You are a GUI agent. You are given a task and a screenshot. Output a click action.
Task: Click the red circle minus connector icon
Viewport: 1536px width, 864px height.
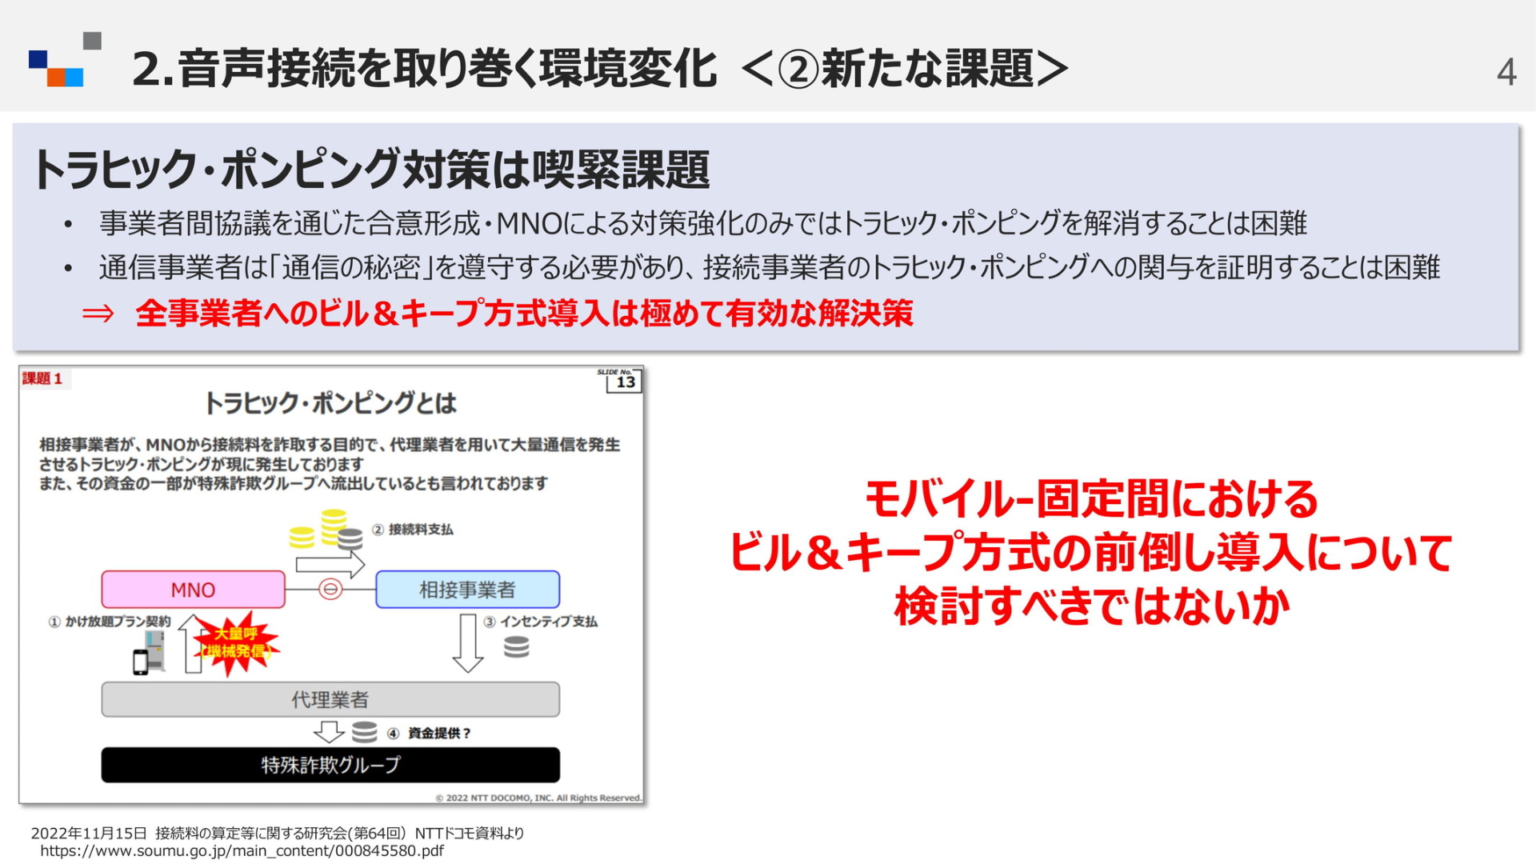pyautogui.click(x=330, y=590)
